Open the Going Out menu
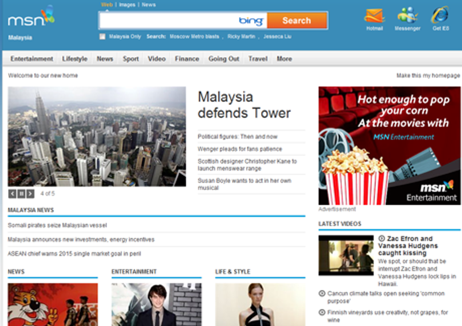 (224, 59)
